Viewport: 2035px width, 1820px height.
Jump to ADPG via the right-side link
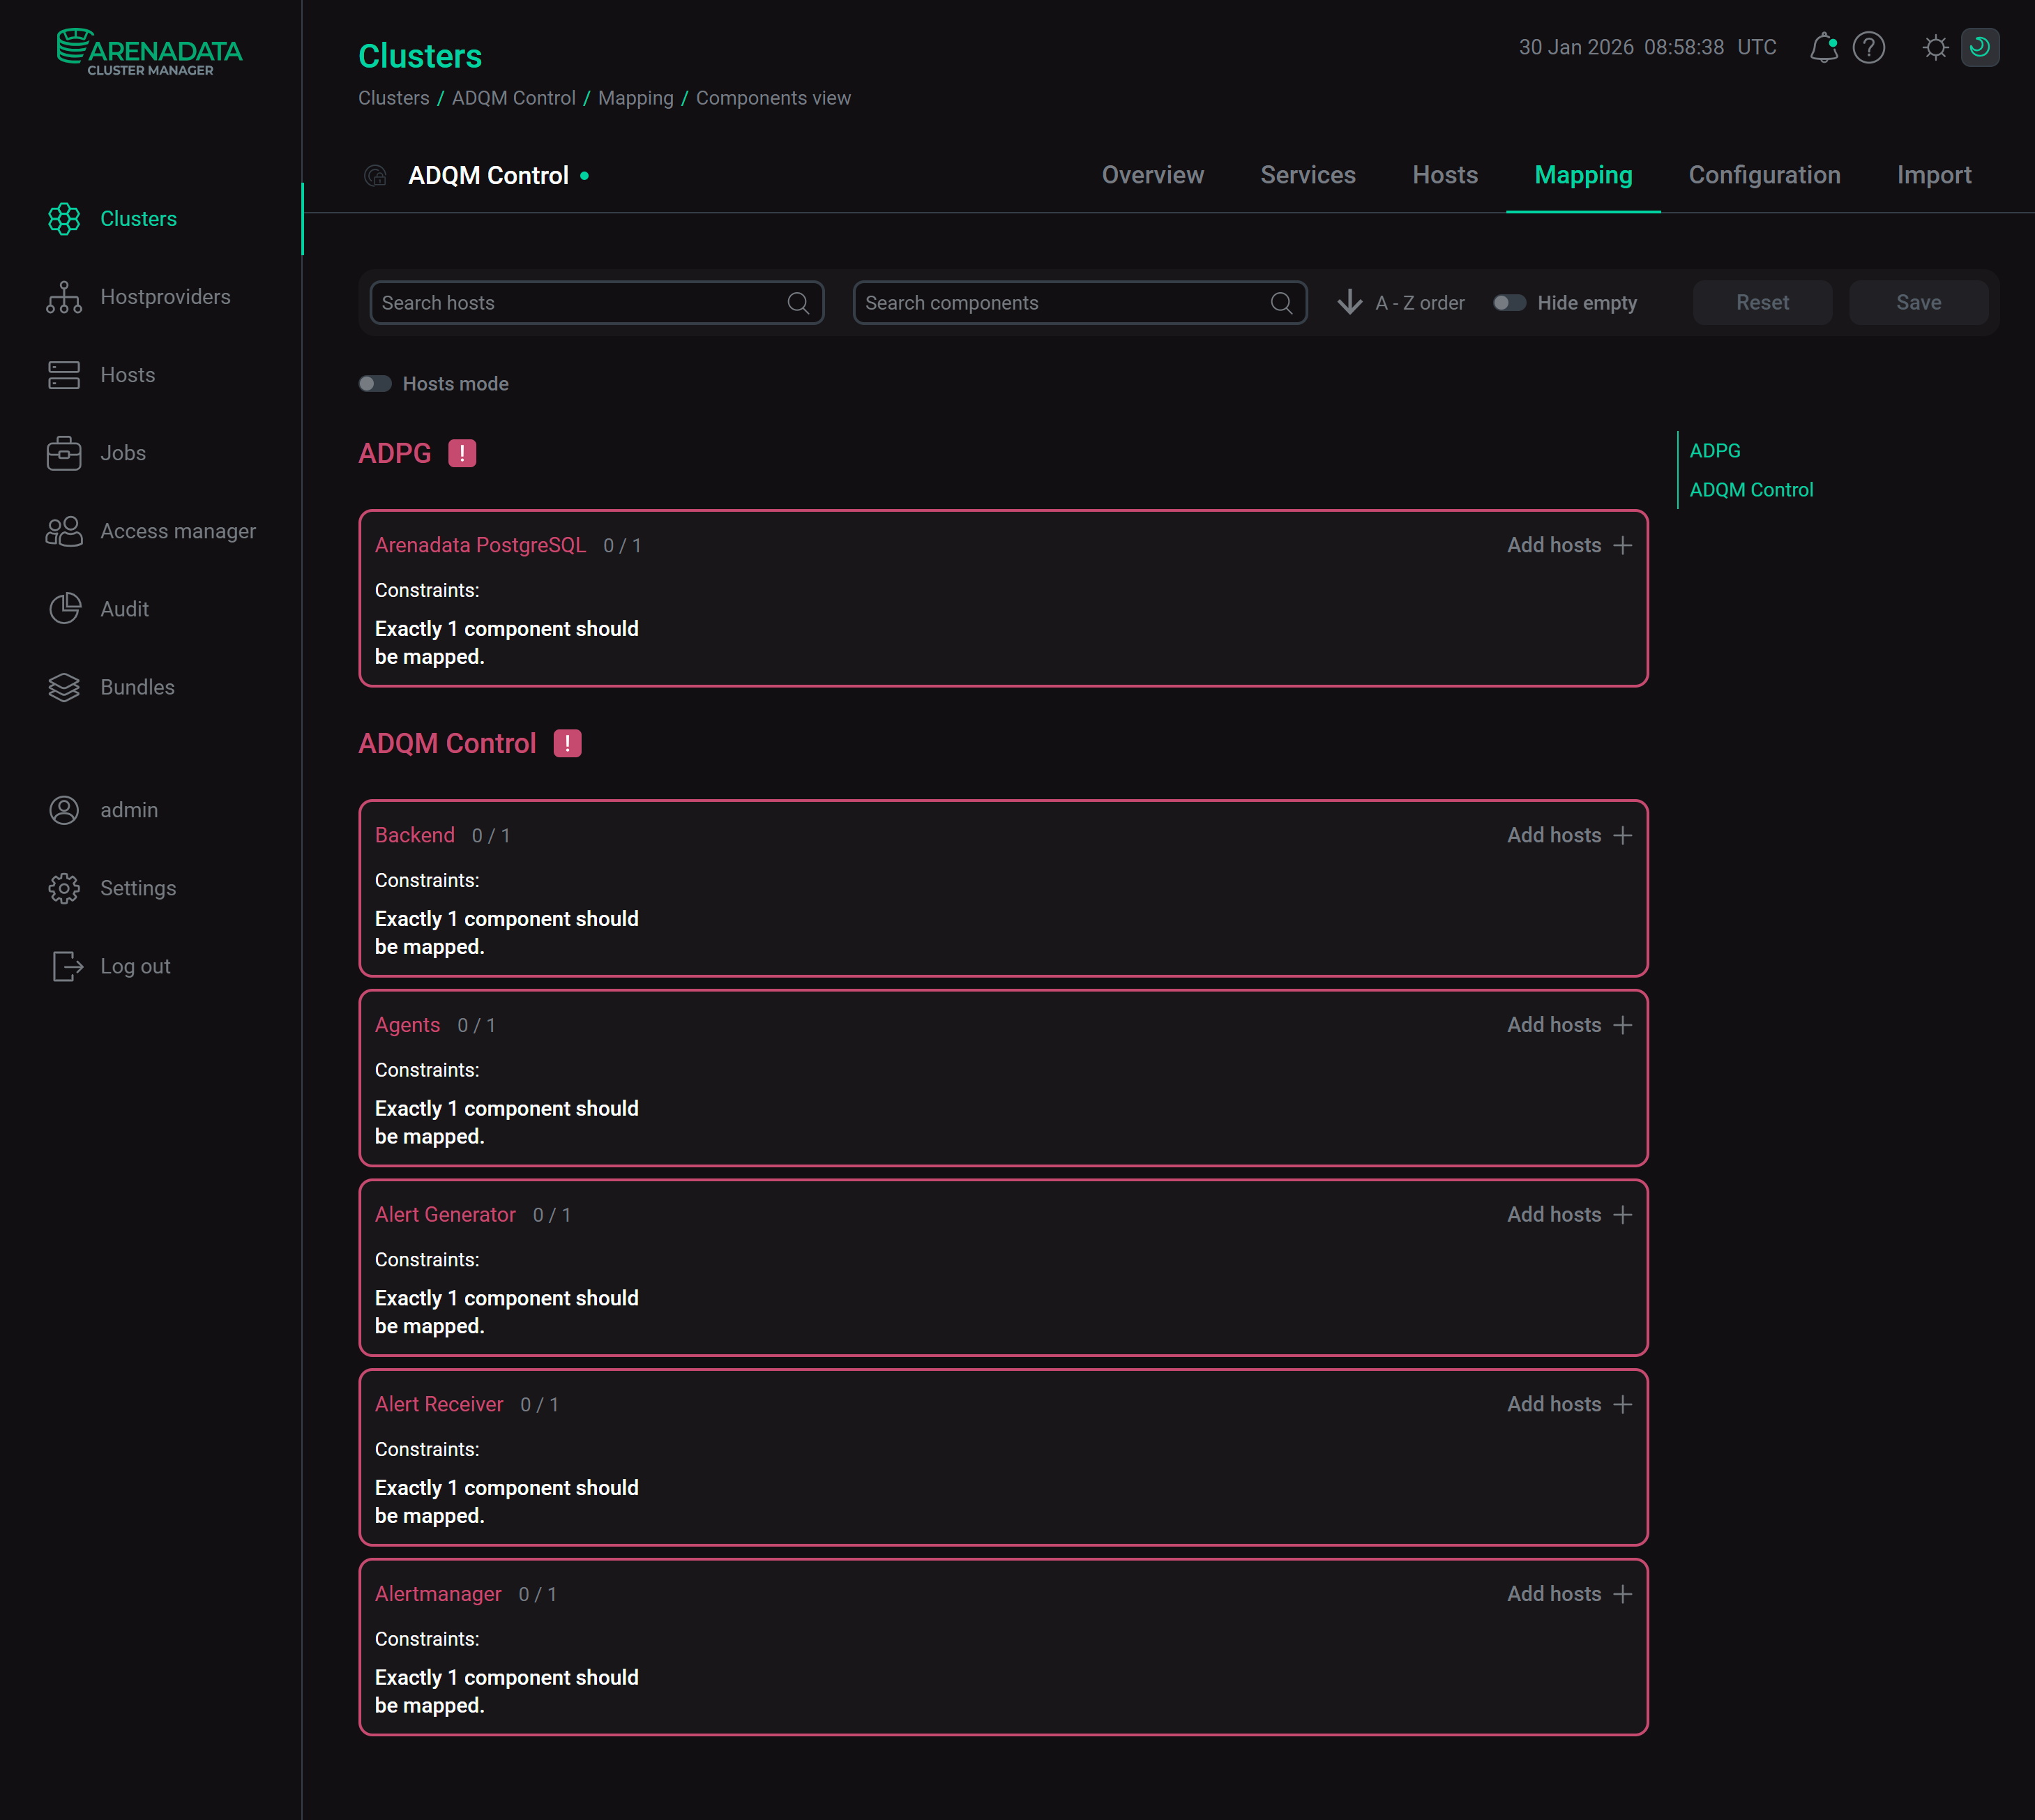pyautogui.click(x=1714, y=451)
